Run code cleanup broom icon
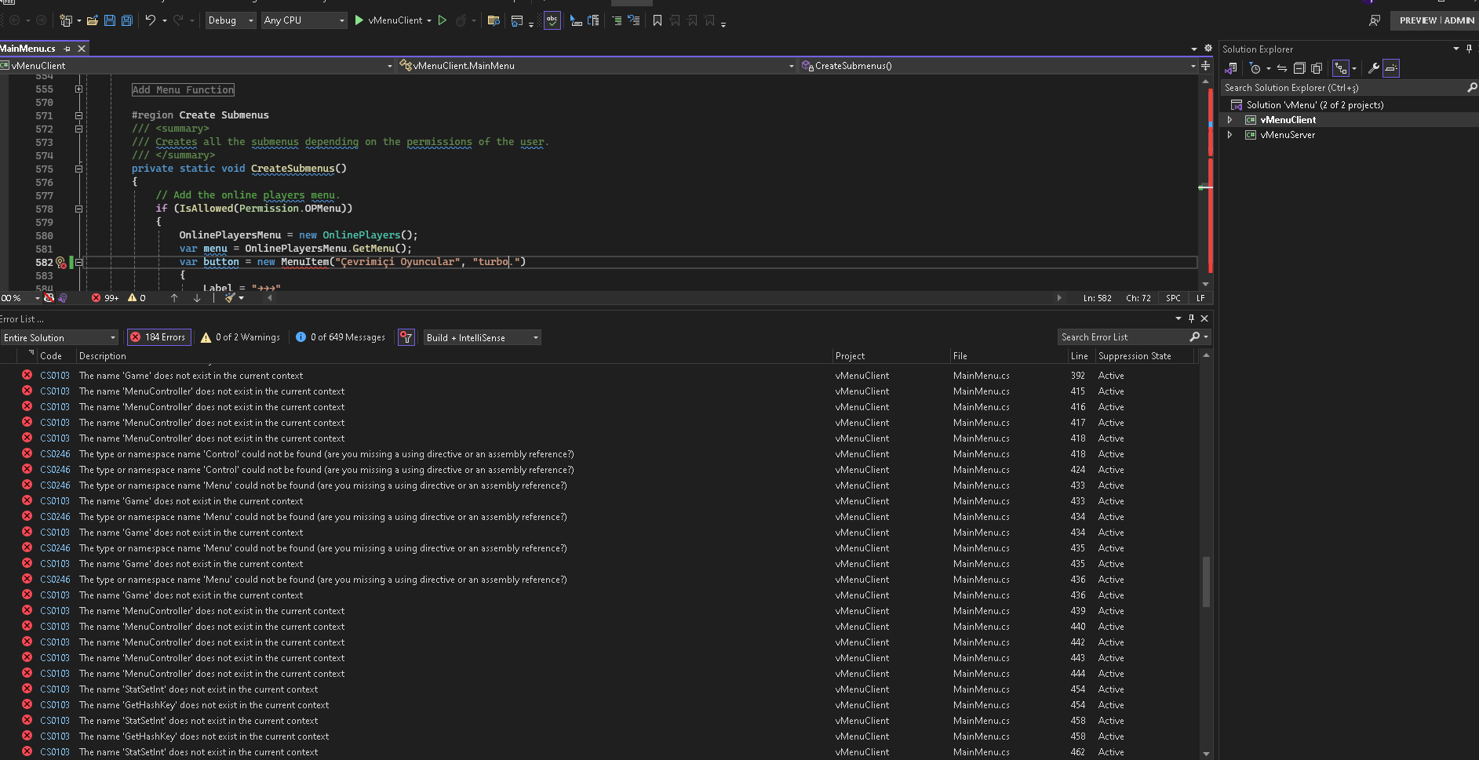Viewport: 1479px width, 760px height. (x=230, y=298)
